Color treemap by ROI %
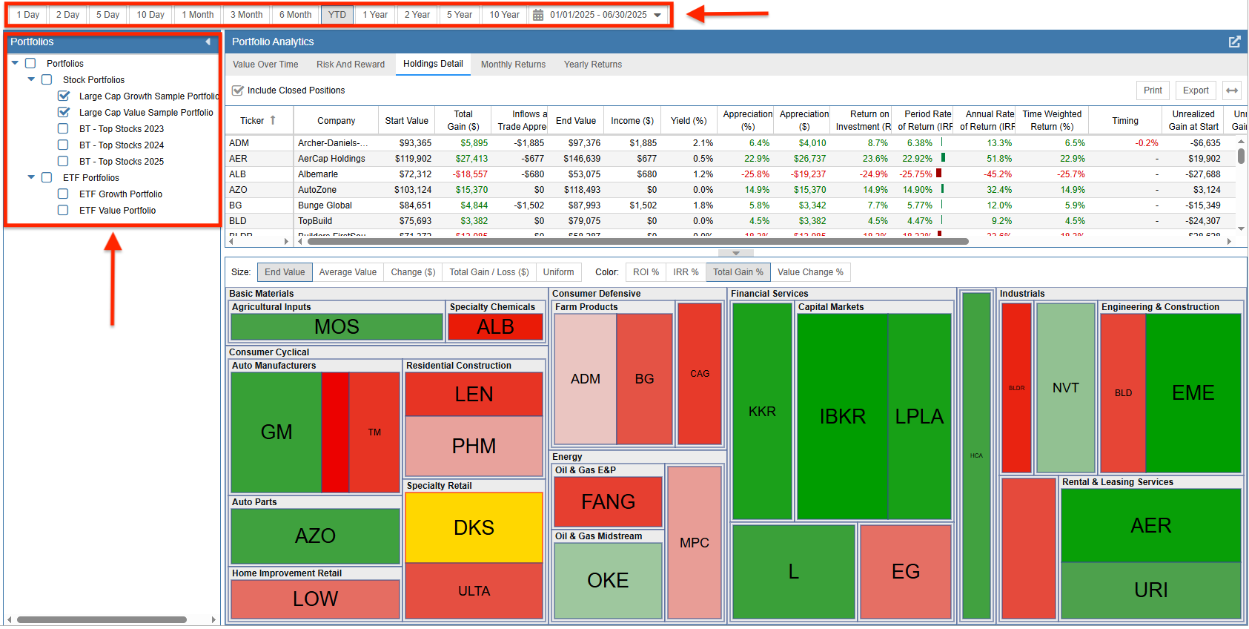 (646, 272)
